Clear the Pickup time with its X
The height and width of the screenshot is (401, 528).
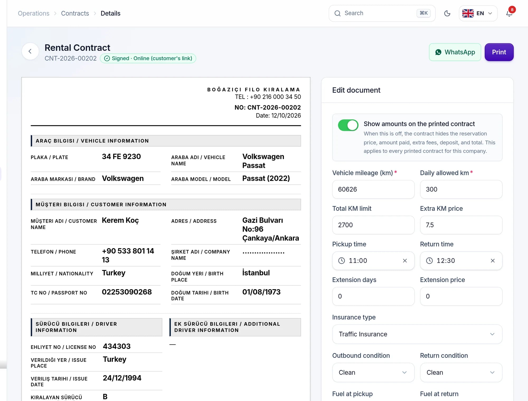coord(405,261)
